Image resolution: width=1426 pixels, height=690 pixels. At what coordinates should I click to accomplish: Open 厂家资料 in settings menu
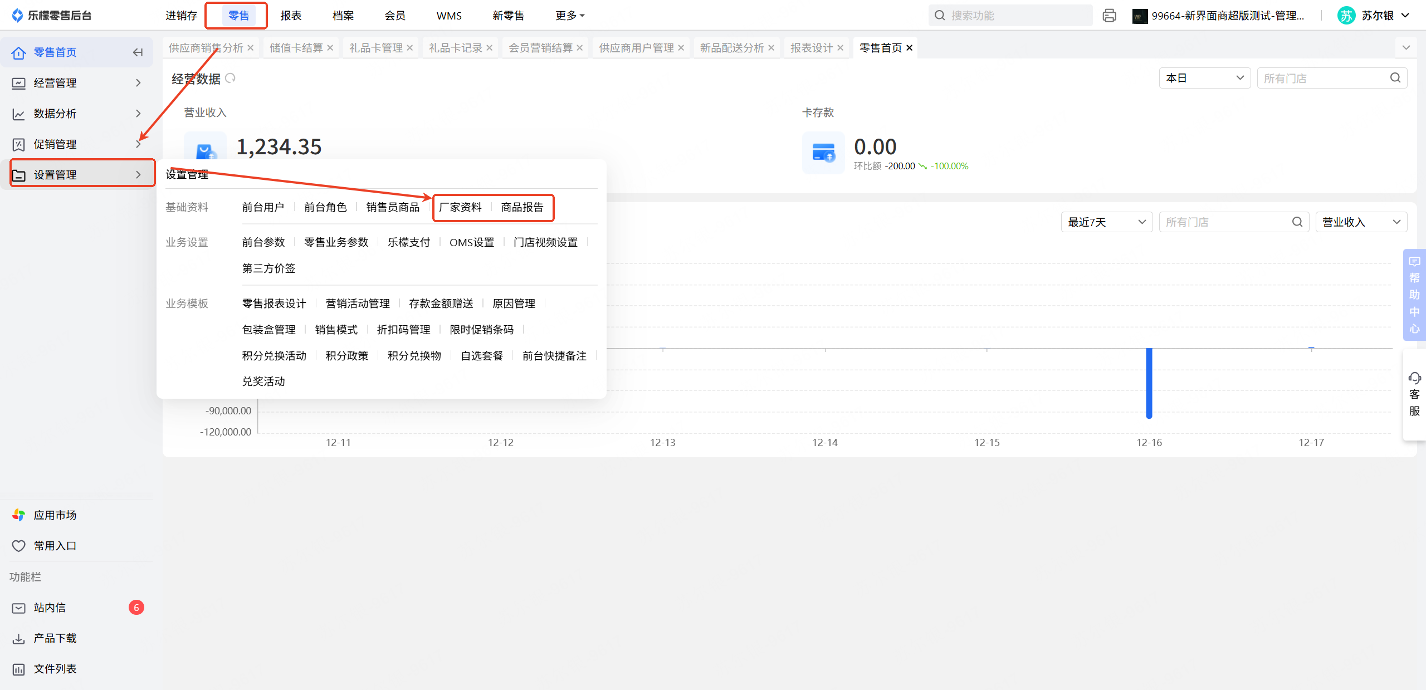[460, 207]
